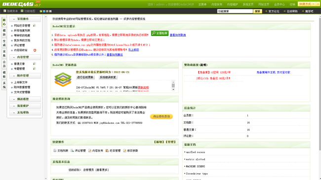Viewport: 321px width, 180px height.
Task: Open 网站主页 in top navigation
Action: [264, 4]
